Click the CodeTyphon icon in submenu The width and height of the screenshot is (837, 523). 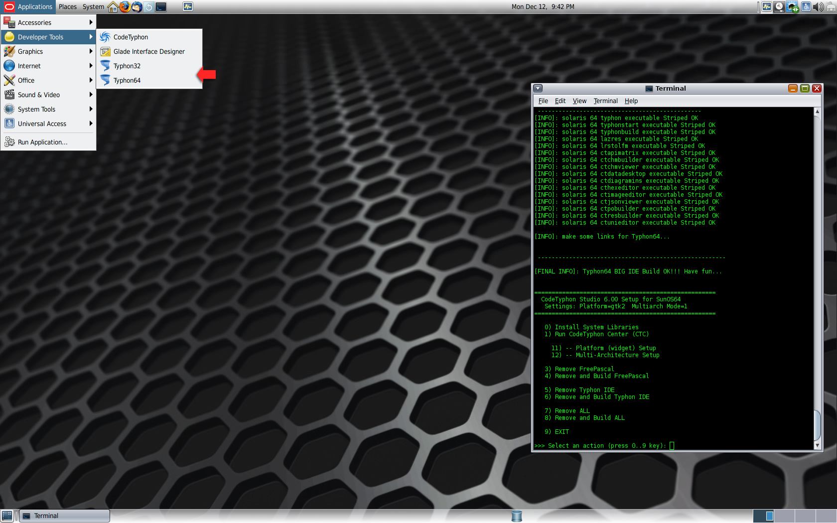pyautogui.click(x=105, y=37)
